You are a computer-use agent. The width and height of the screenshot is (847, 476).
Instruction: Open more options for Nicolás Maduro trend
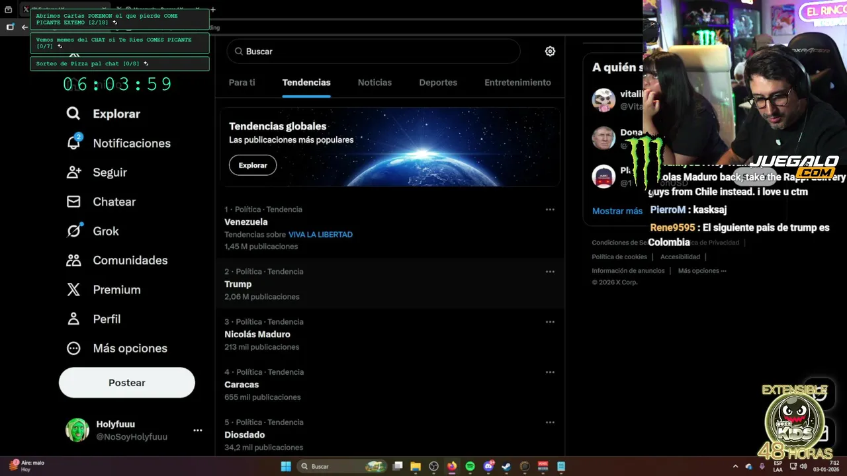point(550,322)
